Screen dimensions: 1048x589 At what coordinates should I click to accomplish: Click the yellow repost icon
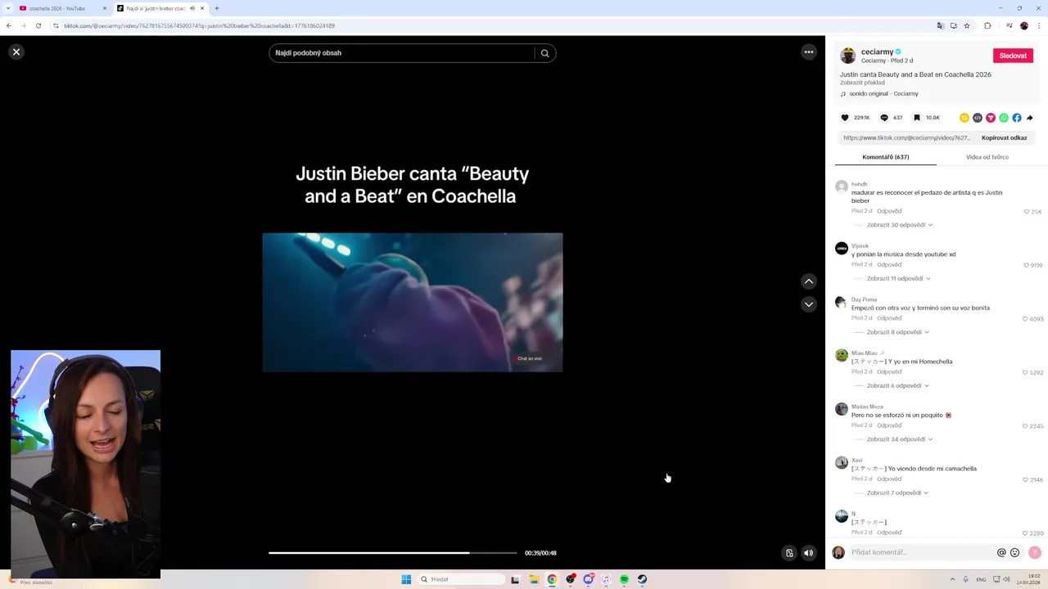coord(964,118)
